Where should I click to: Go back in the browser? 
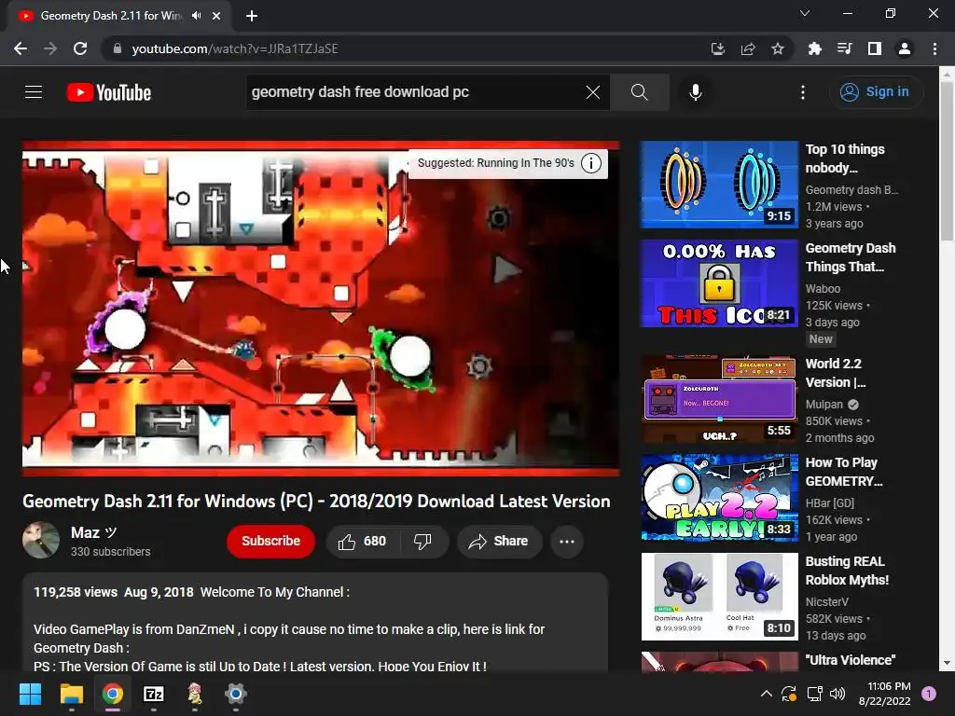click(x=21, y=48)
